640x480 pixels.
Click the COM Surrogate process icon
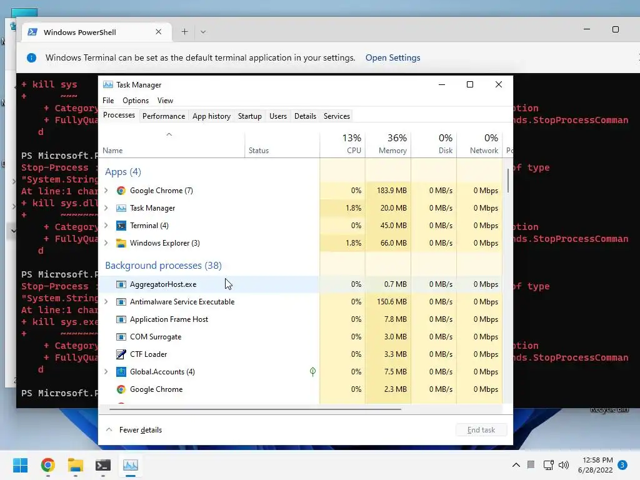point(121,337)
